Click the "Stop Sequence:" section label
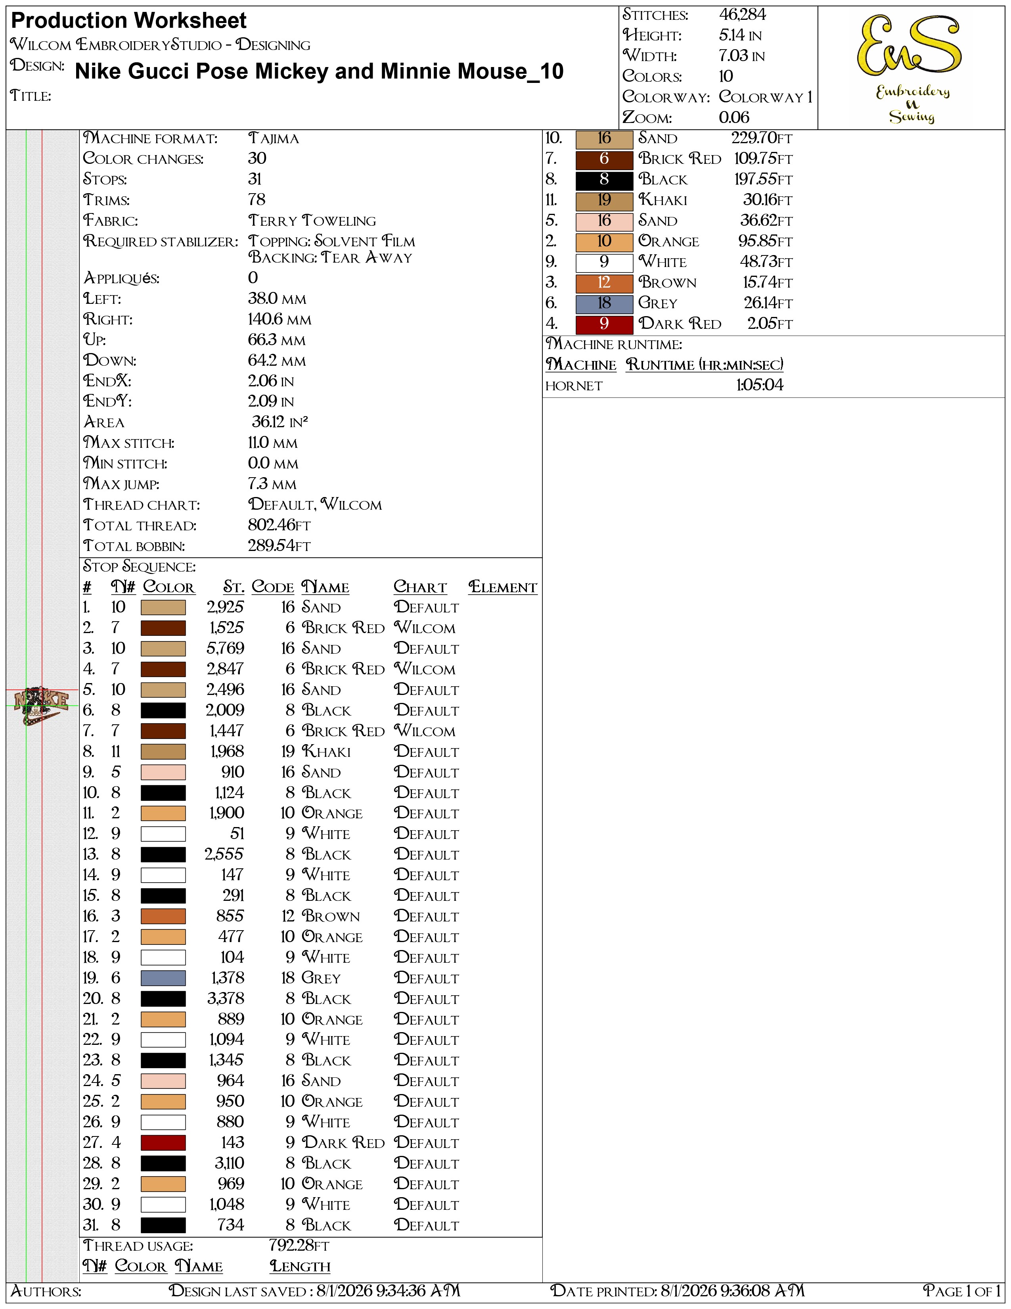1011x1309 pixels. click(140, 567)
